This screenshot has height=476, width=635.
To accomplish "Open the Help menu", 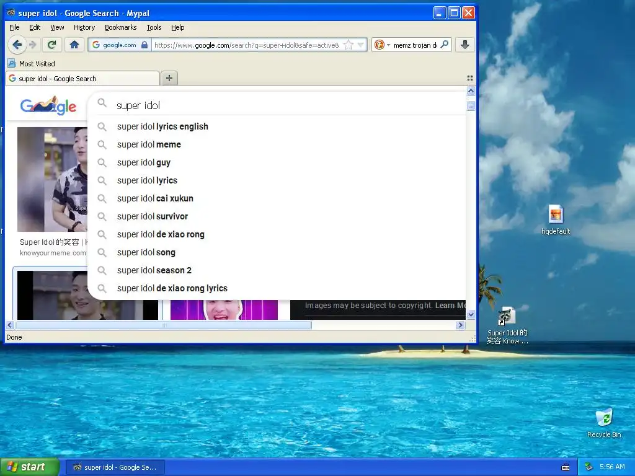I will coord(177,27).
